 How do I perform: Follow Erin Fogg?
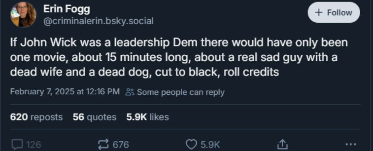pyautogui.click(x=333, y=12)
